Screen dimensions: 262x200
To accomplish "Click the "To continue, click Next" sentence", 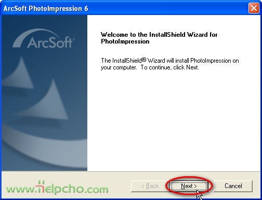I will coord(169,67).
